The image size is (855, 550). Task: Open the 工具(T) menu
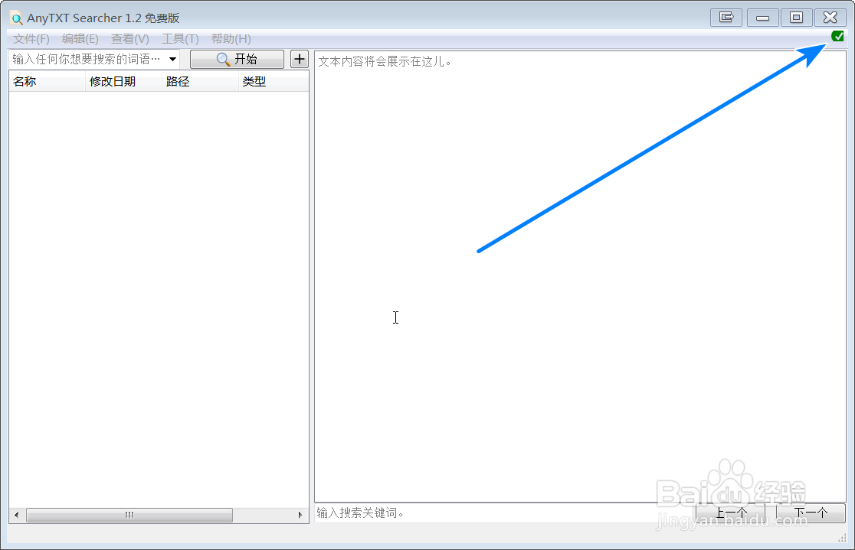[x=180, y=39]
